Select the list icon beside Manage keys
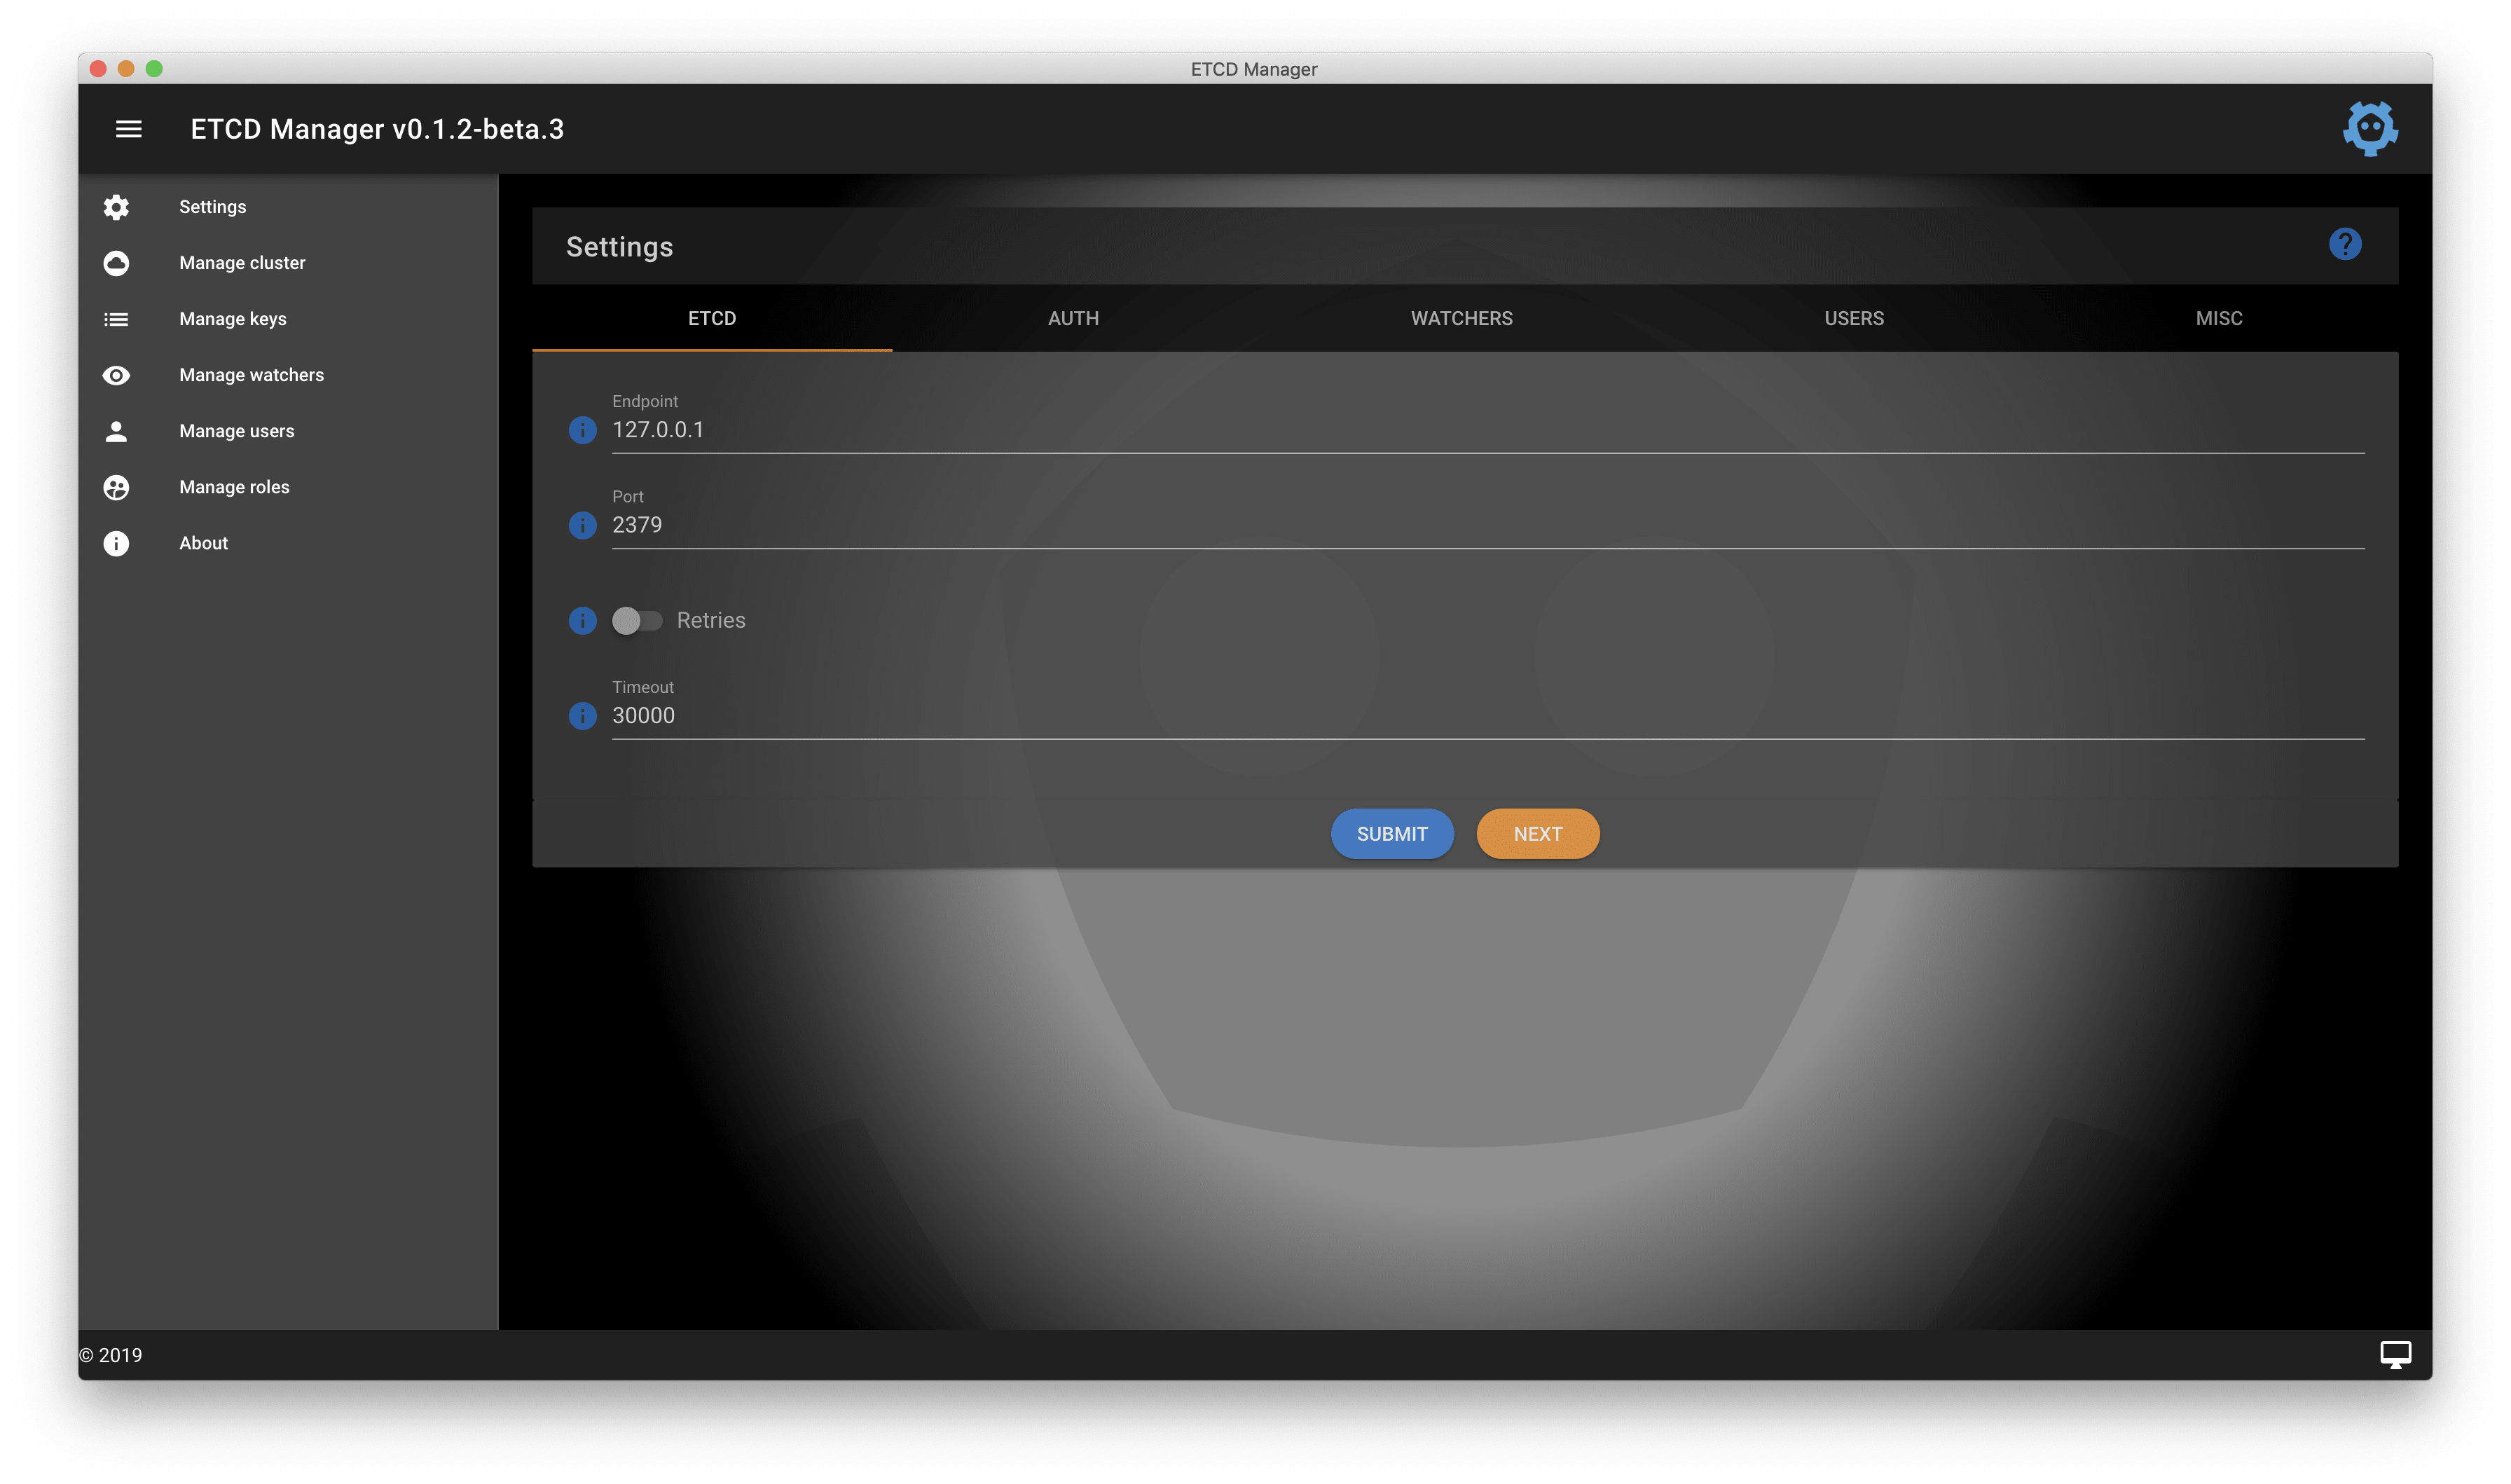The image size is (2511, 1484). tap(116, 318)
